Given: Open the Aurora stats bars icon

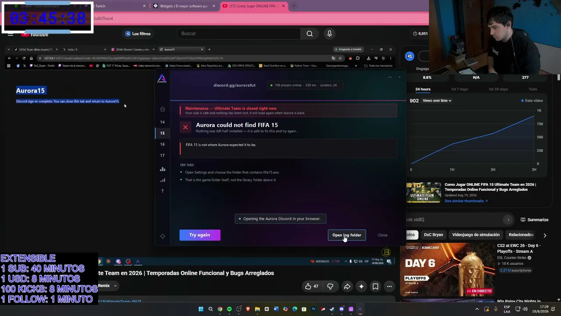Looking at the screenshot, I should coord(163,180).
